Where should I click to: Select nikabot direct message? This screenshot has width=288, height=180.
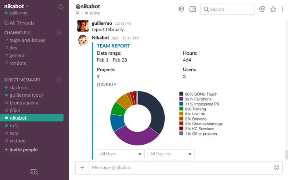tap(32, 118)
